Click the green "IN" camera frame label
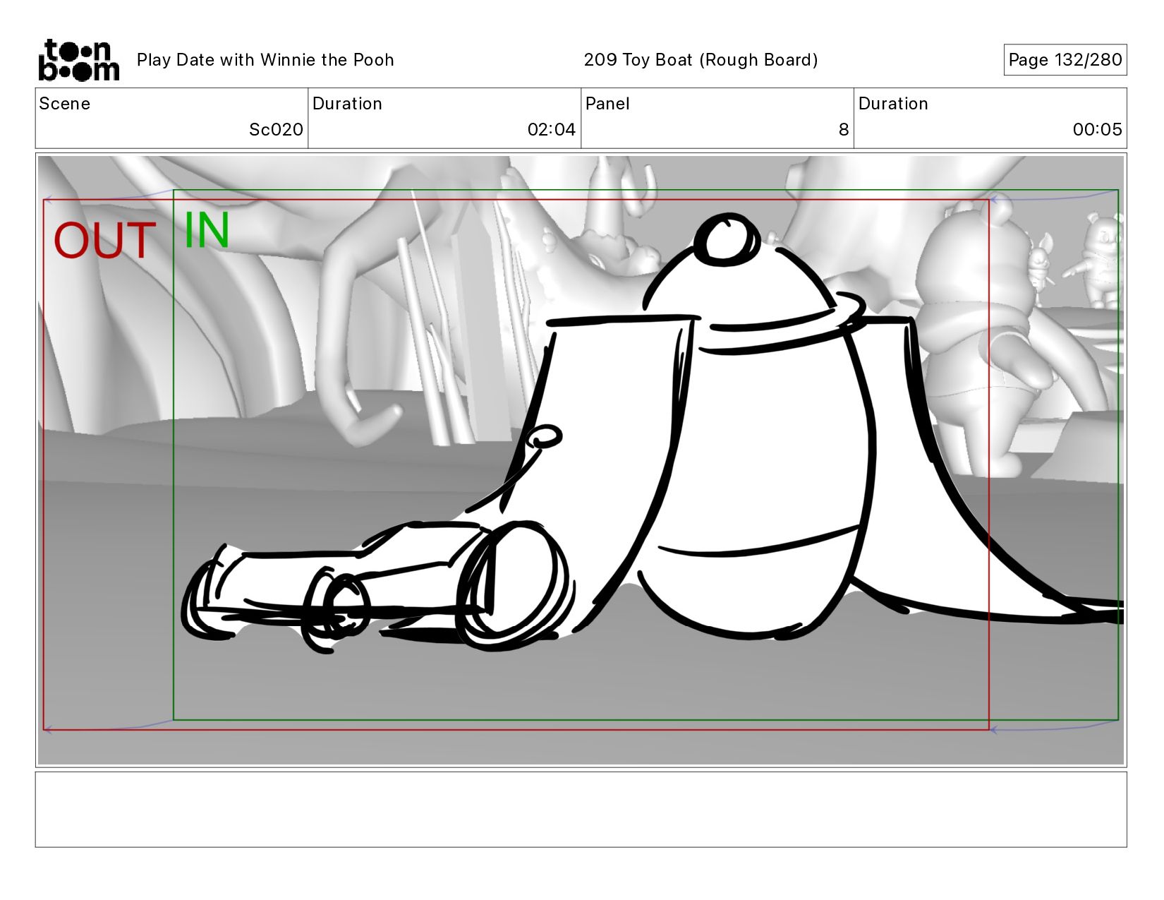 coord(206,230)
